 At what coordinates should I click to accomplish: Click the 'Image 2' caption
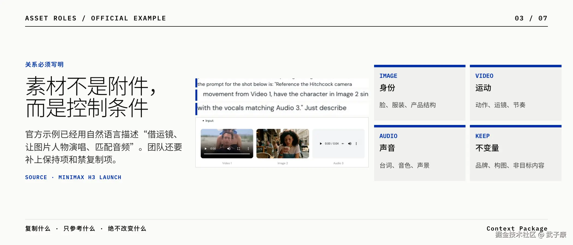pyautogui.click(x=283, y=163)
